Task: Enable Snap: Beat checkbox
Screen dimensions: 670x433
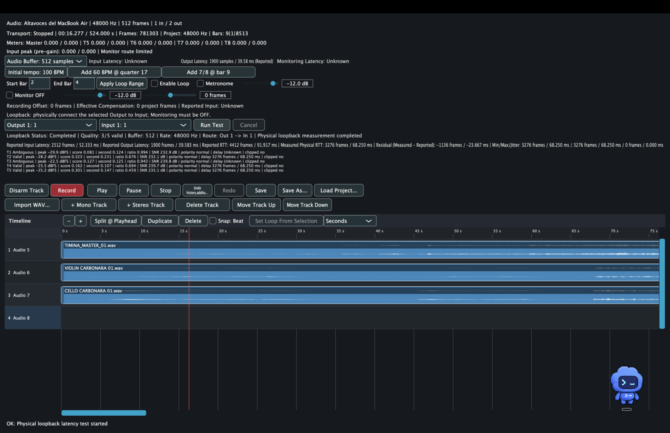Action: click(x=213, y=221)
